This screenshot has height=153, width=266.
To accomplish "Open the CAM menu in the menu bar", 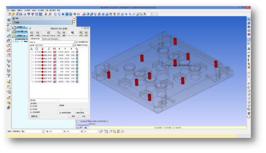I will [27, 11].
